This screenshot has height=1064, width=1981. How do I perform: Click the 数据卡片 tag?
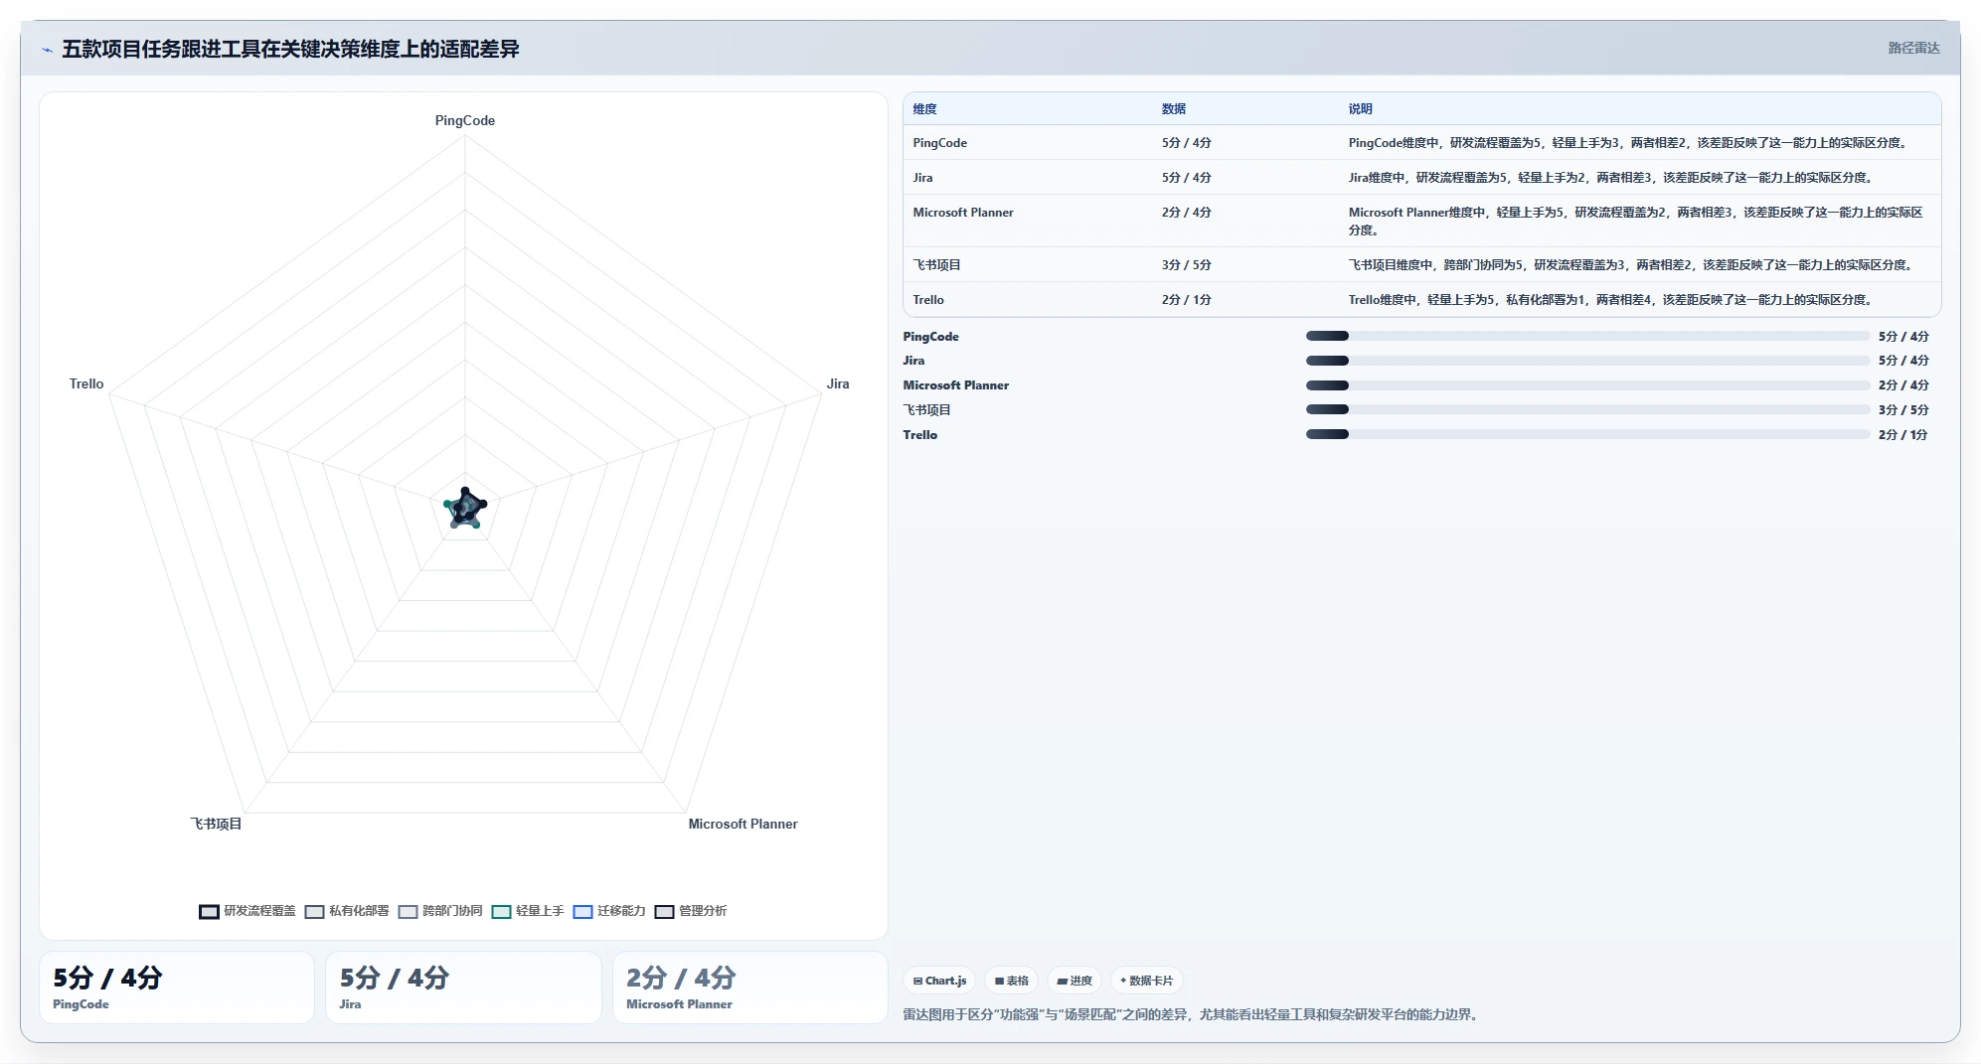coord(1146,981)
